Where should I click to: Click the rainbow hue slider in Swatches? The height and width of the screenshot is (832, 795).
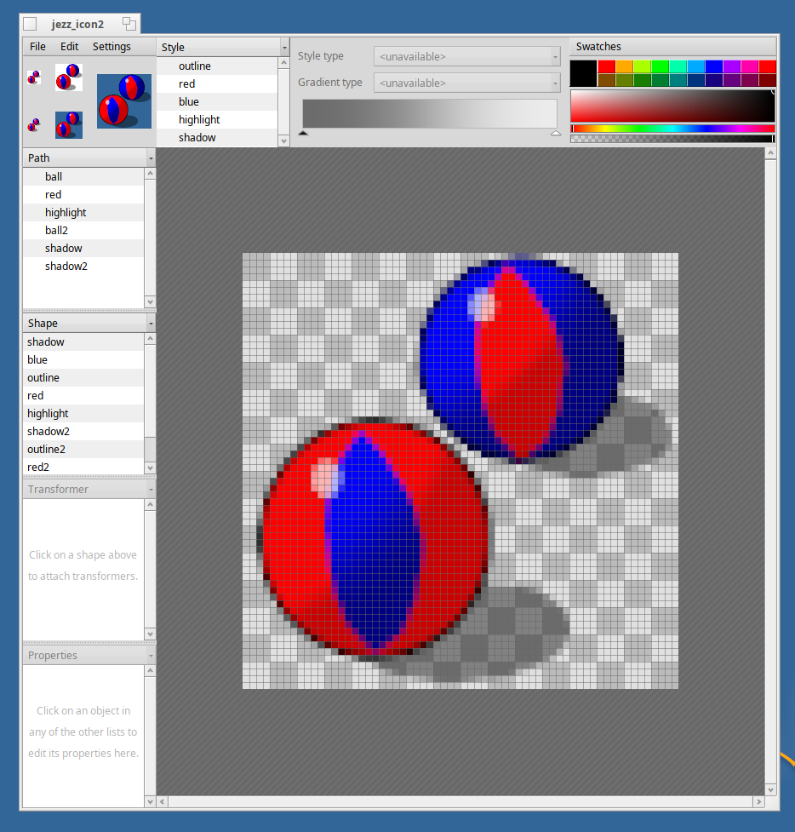tap(672, 129)
